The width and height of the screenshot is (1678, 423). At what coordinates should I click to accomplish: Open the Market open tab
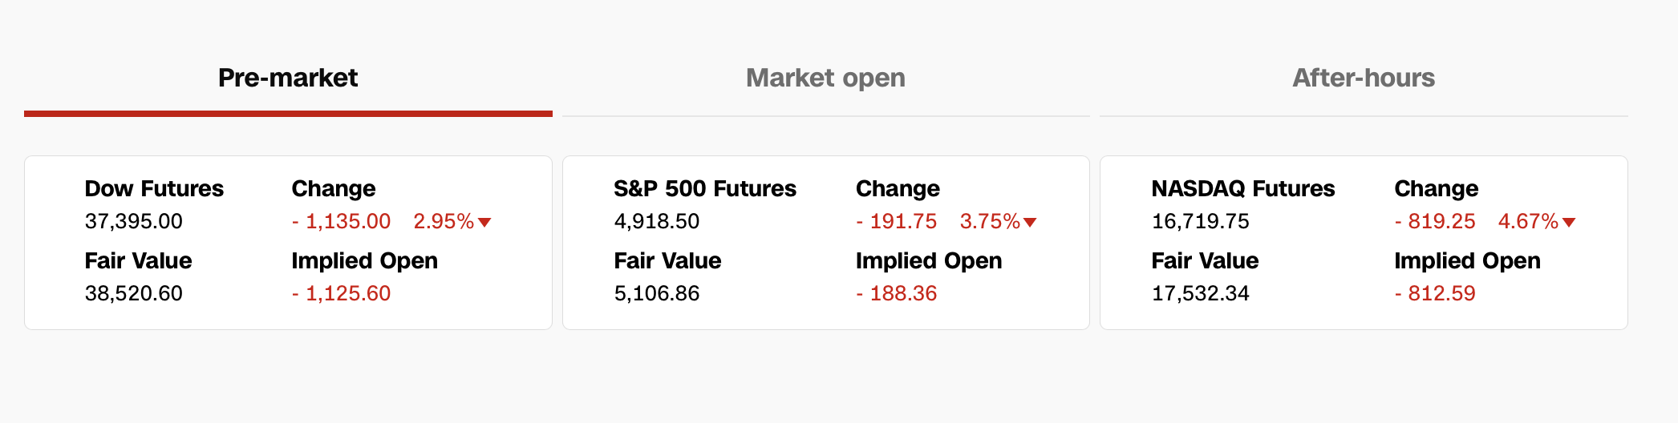825,78
